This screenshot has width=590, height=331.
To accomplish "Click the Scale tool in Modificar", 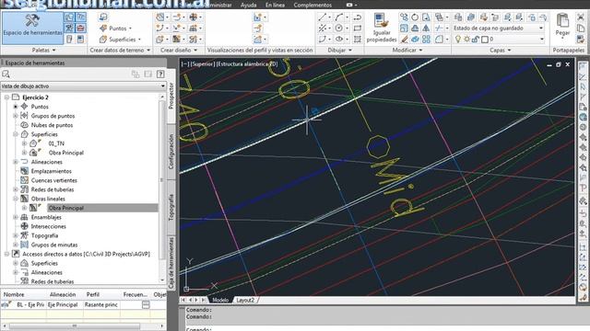I will 404,29.
